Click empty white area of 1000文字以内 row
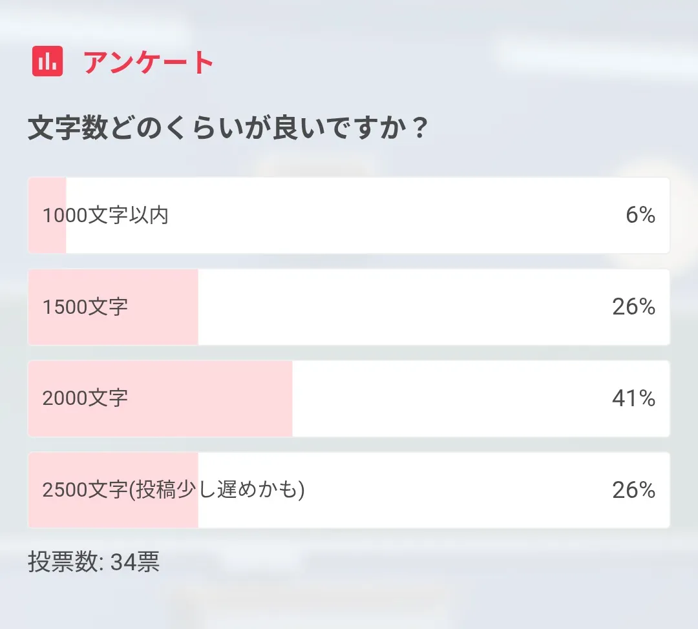The image size is (698, 629). coord(388,215)
